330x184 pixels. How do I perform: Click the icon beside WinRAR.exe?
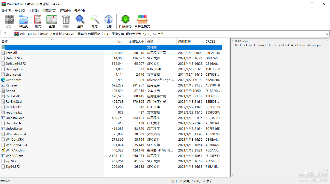pos(3,156)
